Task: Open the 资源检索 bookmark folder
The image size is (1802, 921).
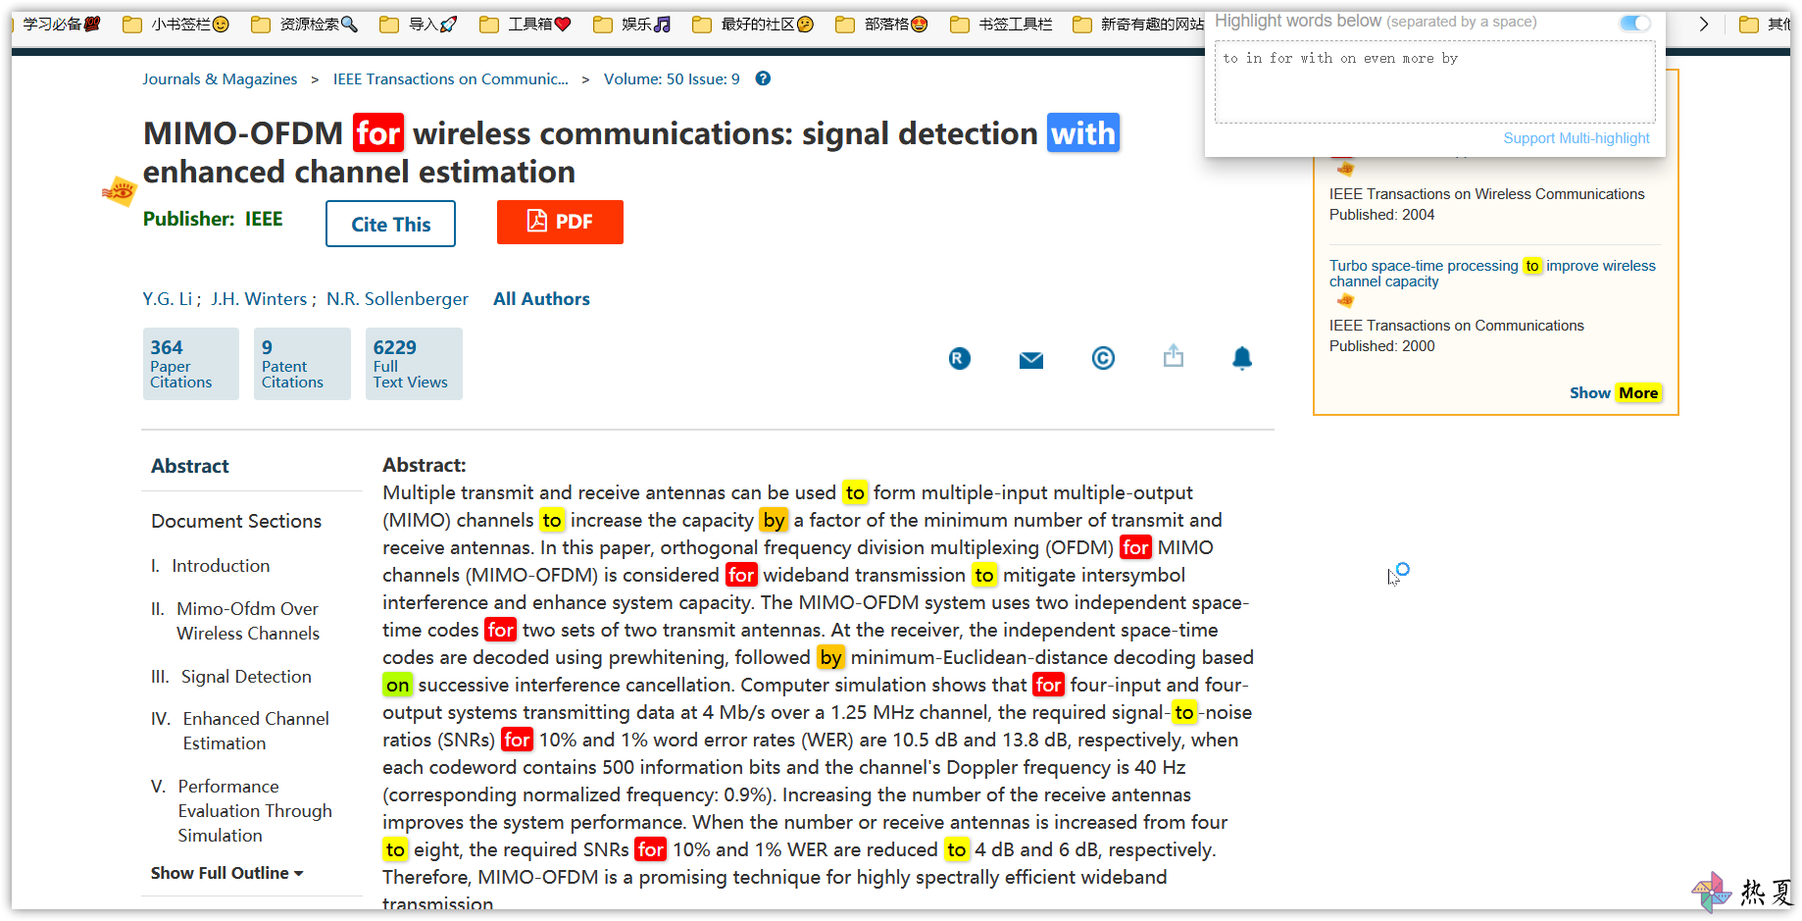Action: 305,24
